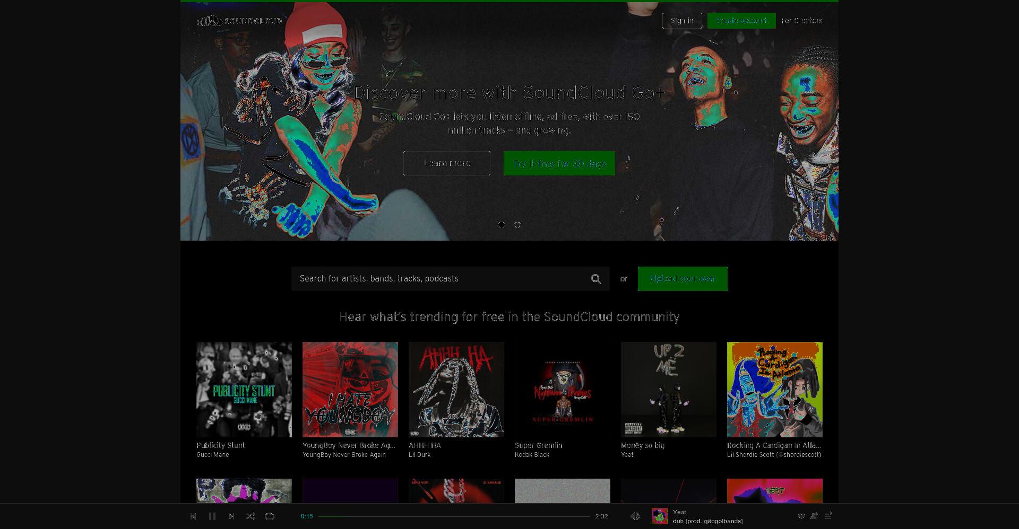This screenshot has width=1019, height=529.
Task: Open I Hate YoungBoy album artwork
Action: [x=350, y=390]
